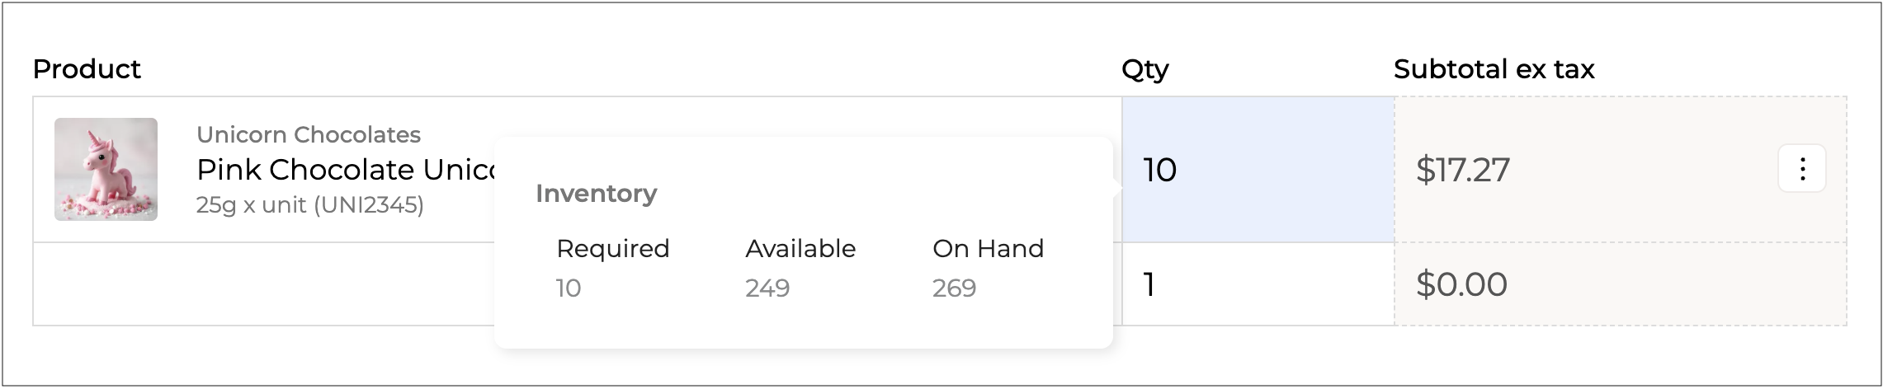This screenshot has height=389, width=1883.
Task: Click the Qty column header
Action: tap(1144, 68)
